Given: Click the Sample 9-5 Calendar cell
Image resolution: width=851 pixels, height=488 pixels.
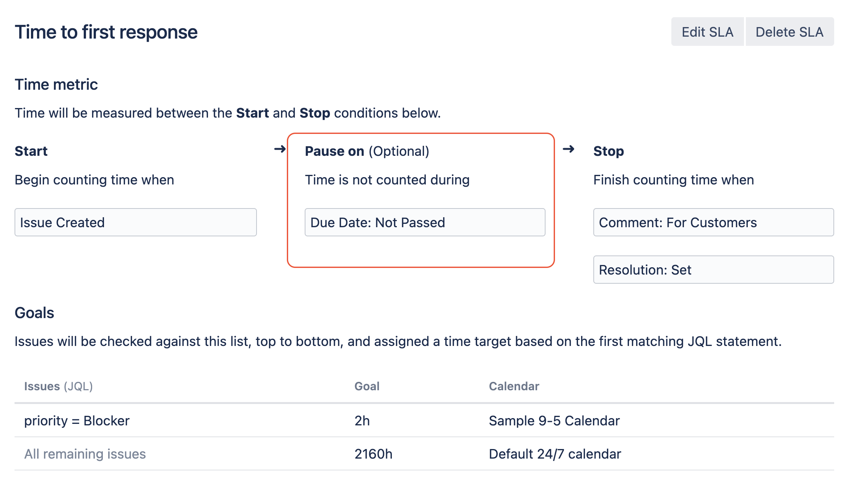Looking at the screenshot, I should [x=554, y=420].
